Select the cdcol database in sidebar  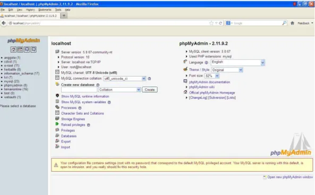coord(10,62)
